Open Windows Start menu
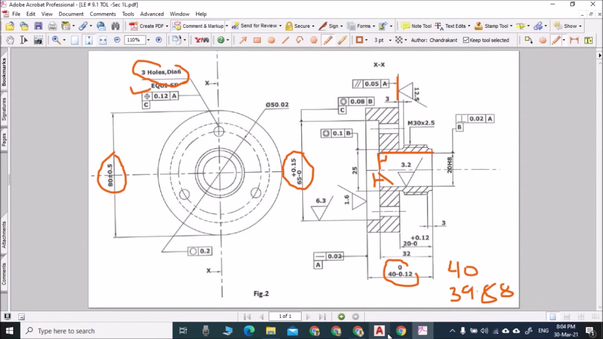The width and height of the screenshot is (603, 339). coord(9,331)
